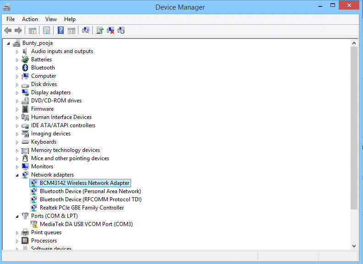
Task: Click the Uninstall device red X icon
Action: pyautogui.click(x=110, y=31)
